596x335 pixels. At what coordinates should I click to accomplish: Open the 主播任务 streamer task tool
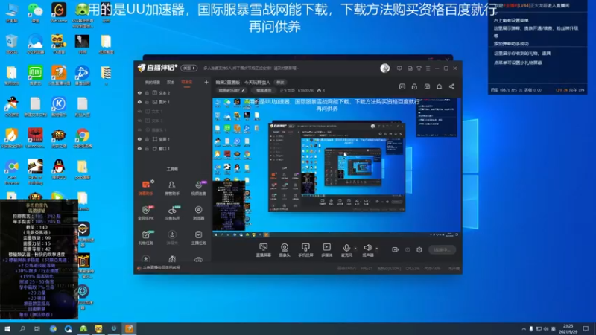(x=198, y=237)
